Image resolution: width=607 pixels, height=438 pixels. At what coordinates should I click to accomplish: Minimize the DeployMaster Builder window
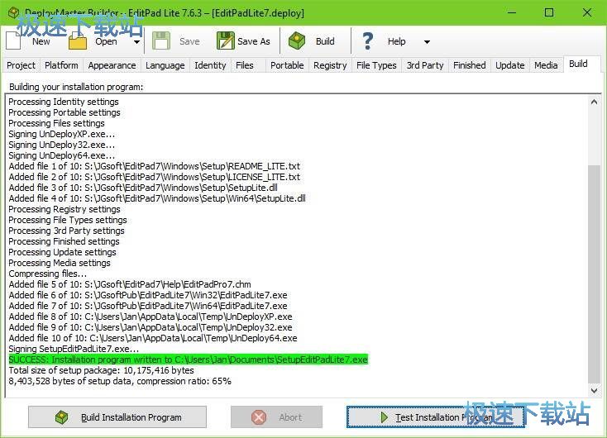[x=512, y=12]
